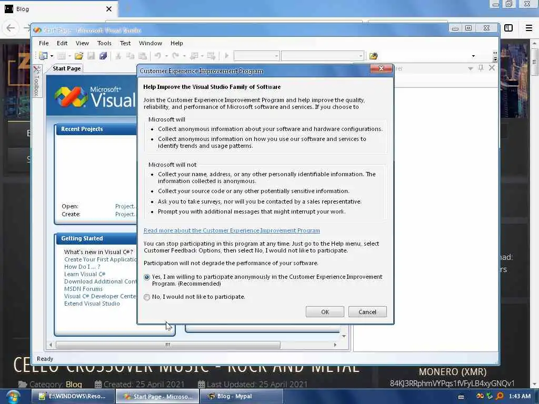The image size is (539, 404).
Task: Close the Blog browser tab
Action: point(109,9)
